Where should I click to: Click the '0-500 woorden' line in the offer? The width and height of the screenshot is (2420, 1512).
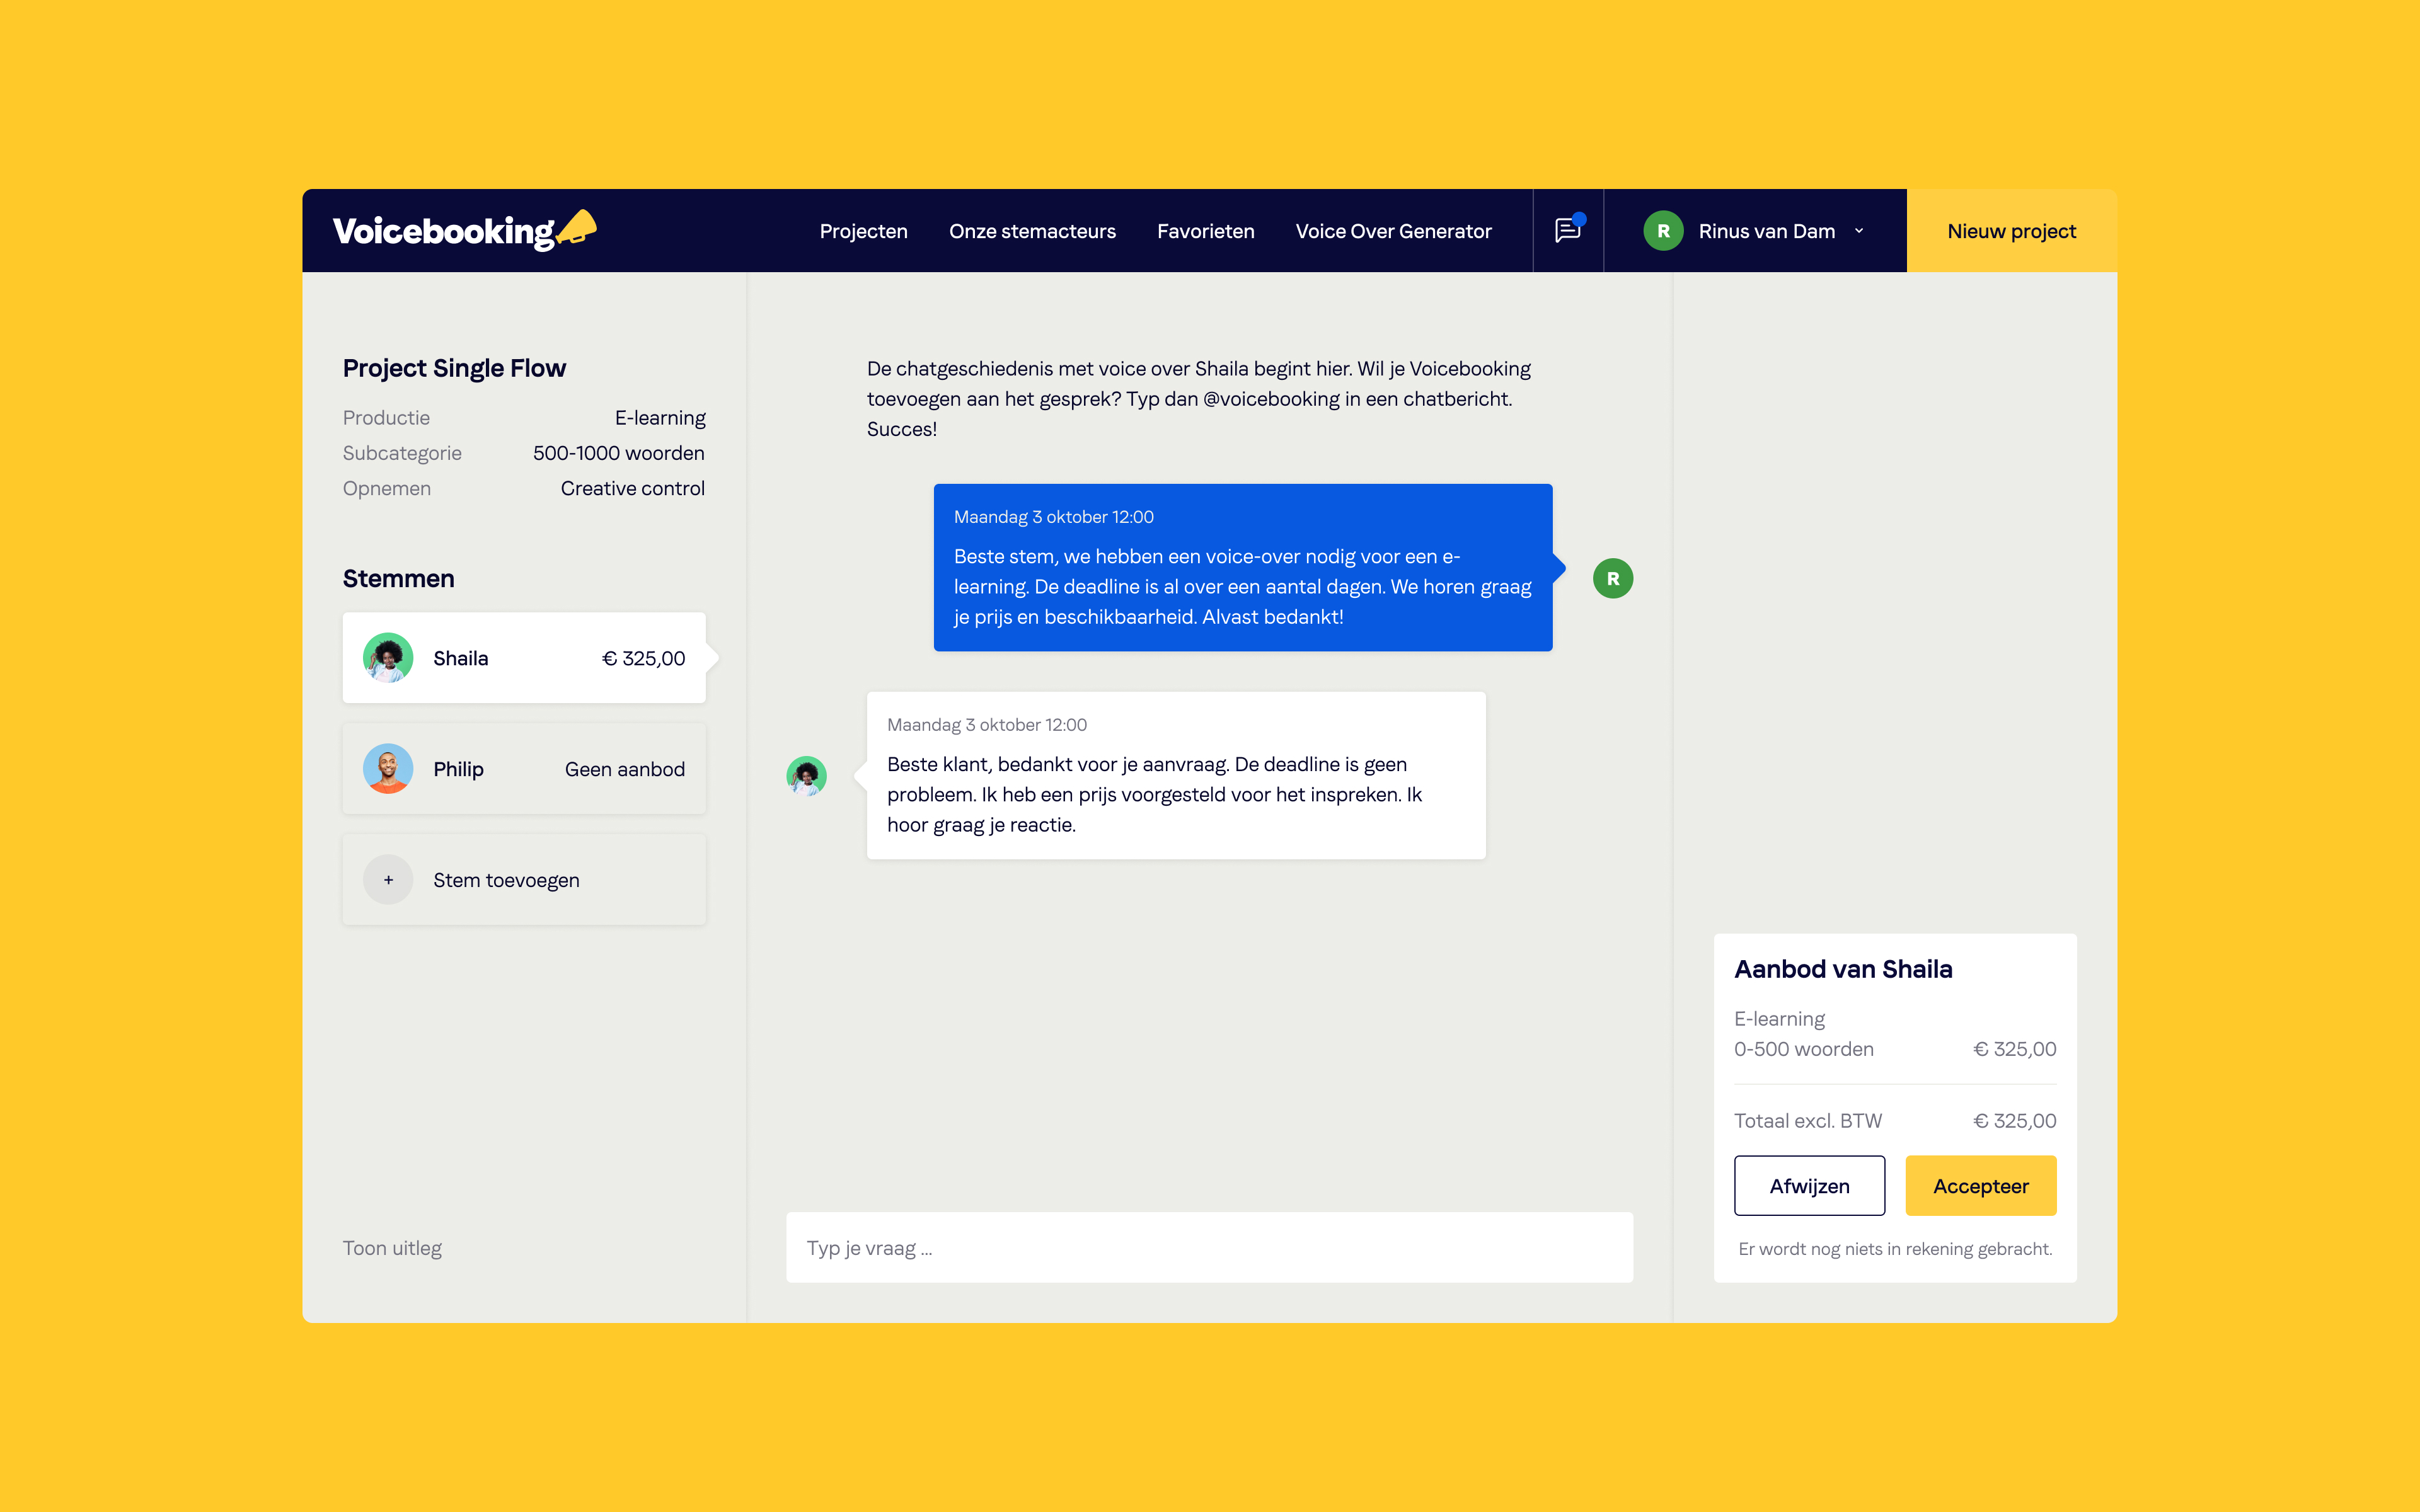(1804, 1049)
